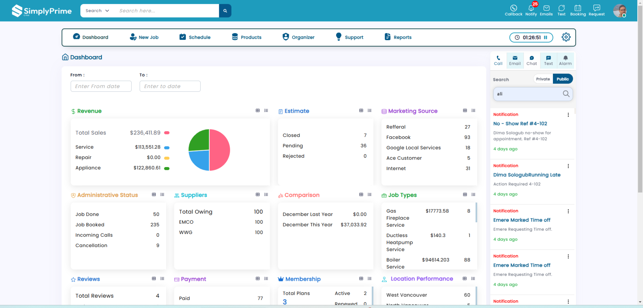Switch to the Chat tab

(532, 60)
